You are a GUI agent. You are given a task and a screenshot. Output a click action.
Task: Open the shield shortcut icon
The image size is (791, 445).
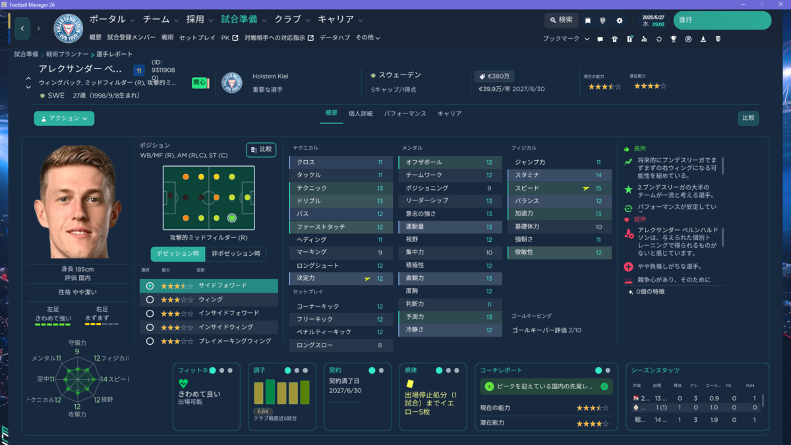coord(718,39)
